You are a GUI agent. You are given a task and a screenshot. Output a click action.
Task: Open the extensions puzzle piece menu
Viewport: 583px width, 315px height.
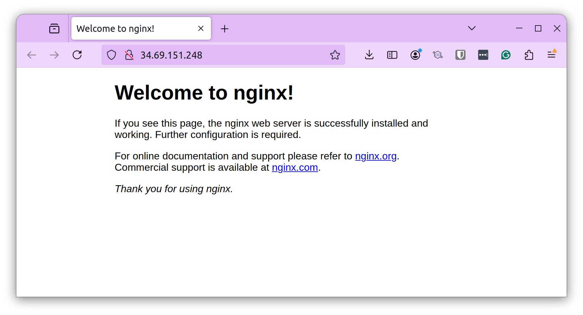[529, 55]
